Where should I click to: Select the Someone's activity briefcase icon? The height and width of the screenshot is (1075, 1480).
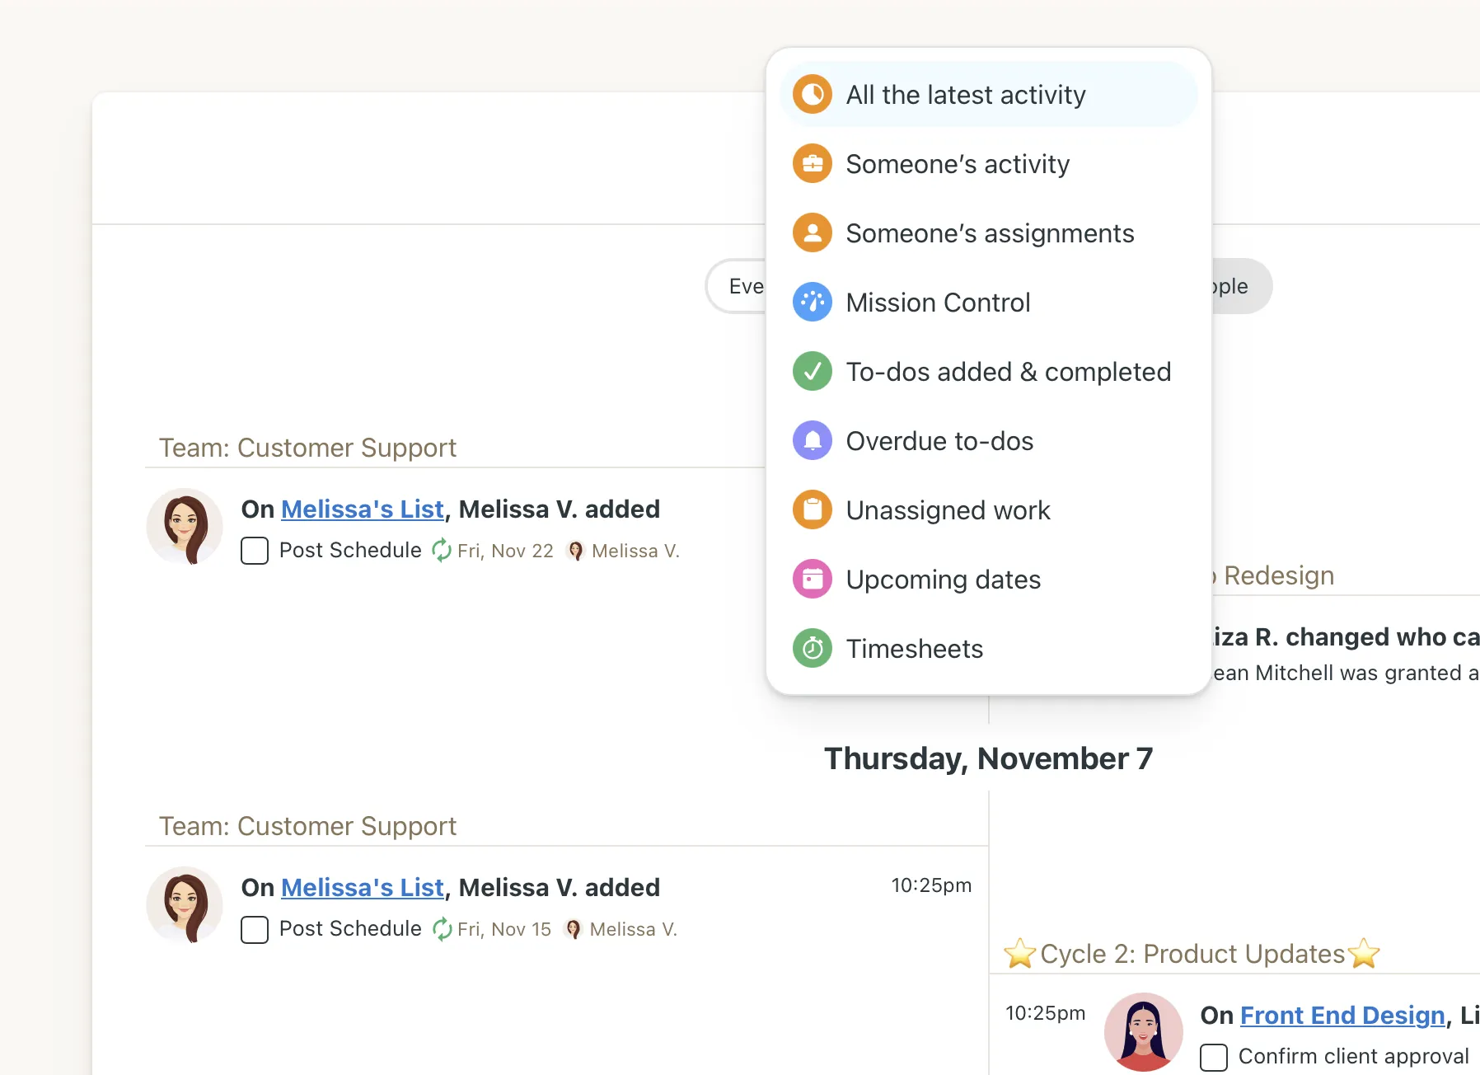click(x=812, y=163)
